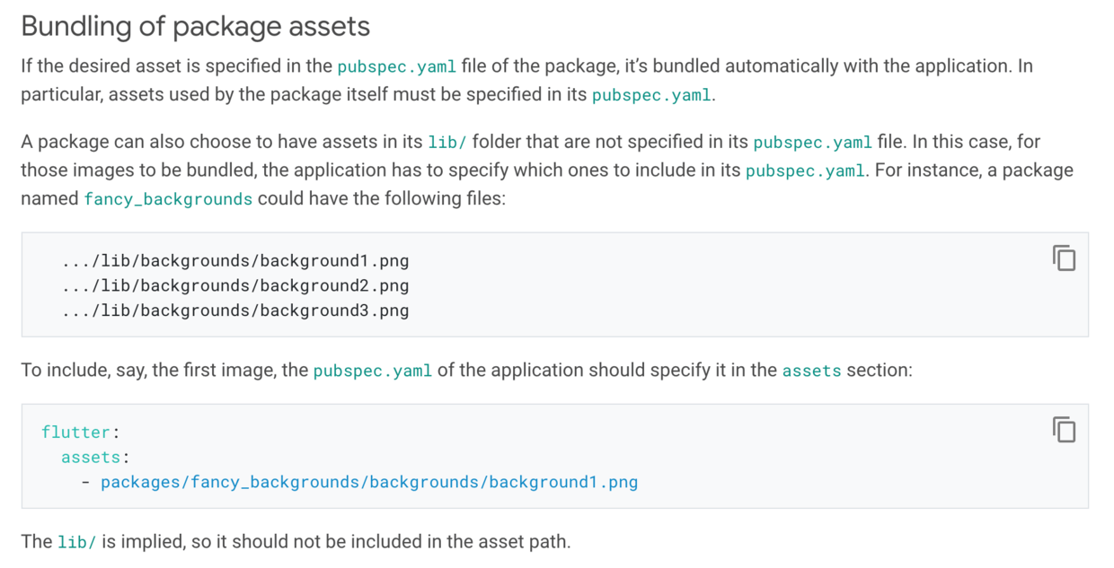This screenshot has width=1114, height=568.
Task: Click the 'Bundling of package assets' heading
Action: point(196,26)
